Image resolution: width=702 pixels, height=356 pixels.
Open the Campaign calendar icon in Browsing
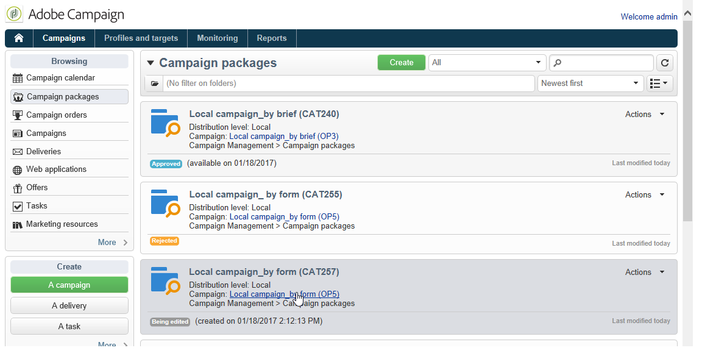18,78
